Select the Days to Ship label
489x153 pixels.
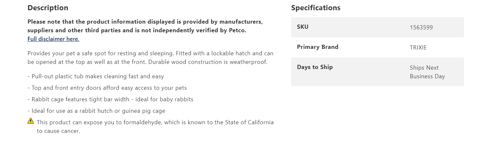click(x=314, y=67)
